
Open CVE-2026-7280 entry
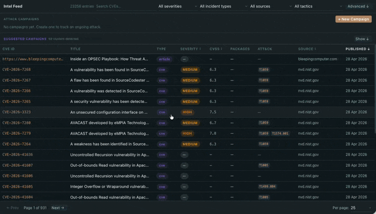pos(16,123)
